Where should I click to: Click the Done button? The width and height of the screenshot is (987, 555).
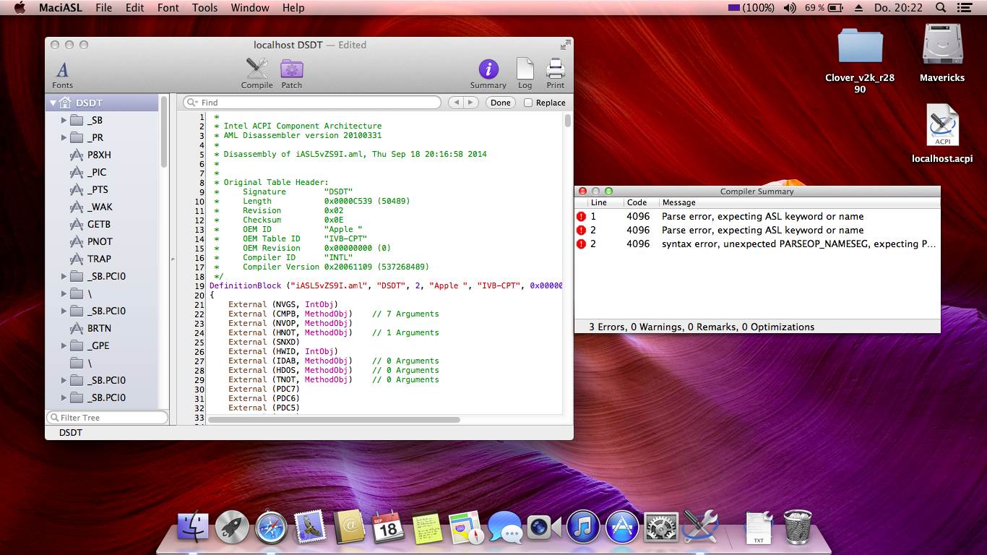pyautogui.click(x=500, y=103)
